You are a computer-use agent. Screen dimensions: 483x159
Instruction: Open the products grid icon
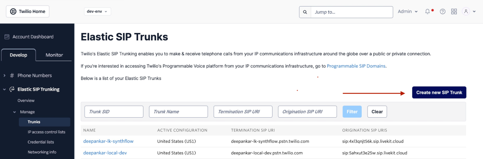(454, 12)
